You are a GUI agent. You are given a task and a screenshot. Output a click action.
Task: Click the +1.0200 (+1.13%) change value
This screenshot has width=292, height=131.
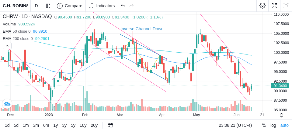147,17
